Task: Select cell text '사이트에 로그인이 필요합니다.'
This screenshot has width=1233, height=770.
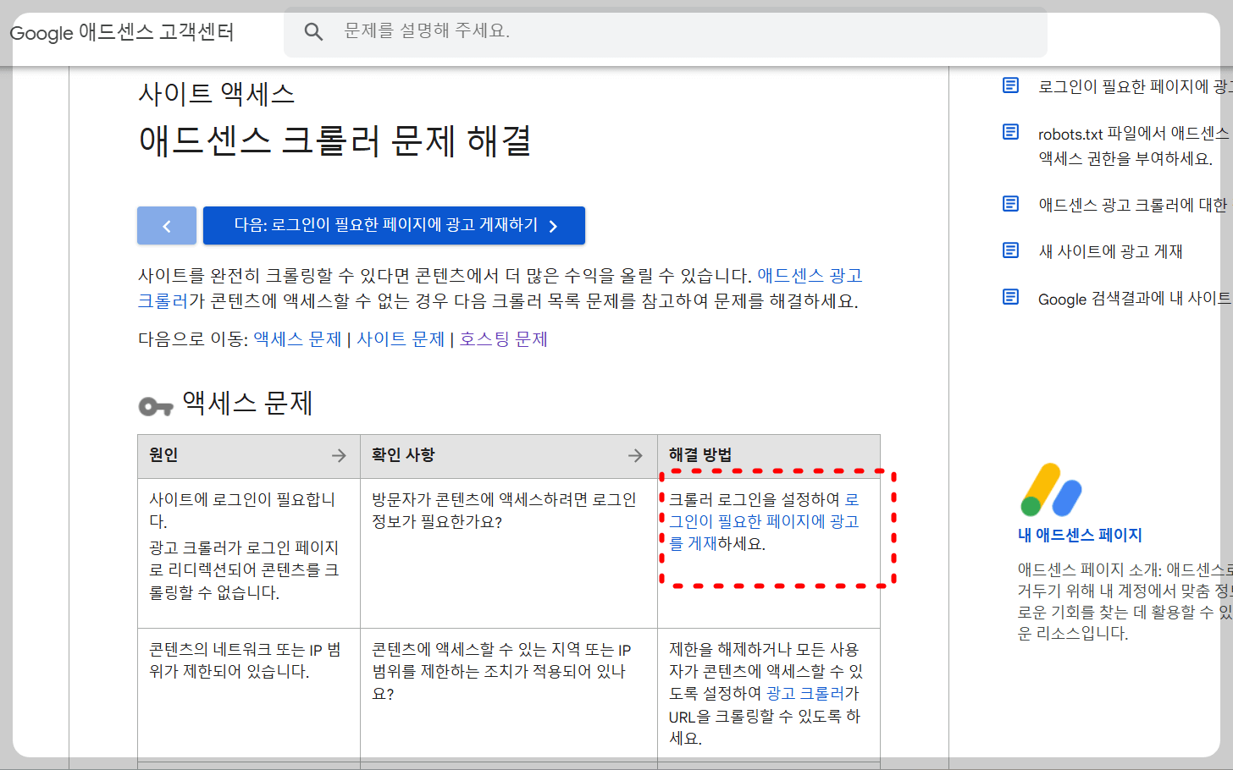Action: coord(242,510)
